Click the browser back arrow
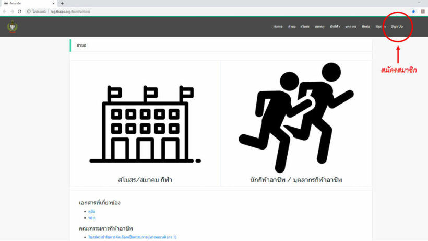 pos(5,11)
